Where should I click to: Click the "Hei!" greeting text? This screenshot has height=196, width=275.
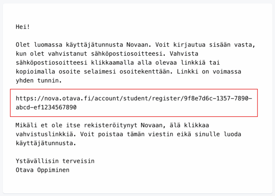(x=23, y=27)
